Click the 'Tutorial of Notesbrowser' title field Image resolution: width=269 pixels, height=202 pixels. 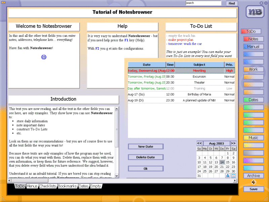(x=122, y=13)
